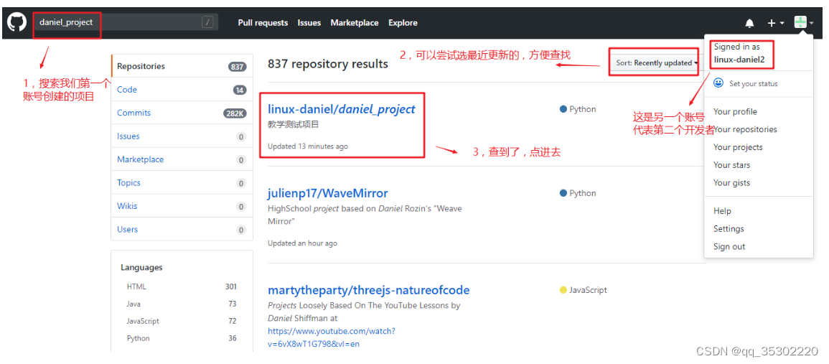Click the 14 Code count badge
The image size is (829, 364).
[240, 90]
